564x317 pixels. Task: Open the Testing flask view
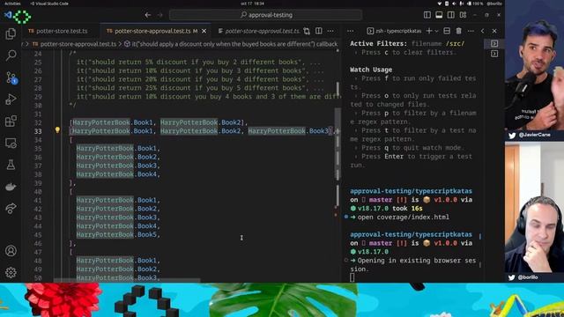(11, 165)
